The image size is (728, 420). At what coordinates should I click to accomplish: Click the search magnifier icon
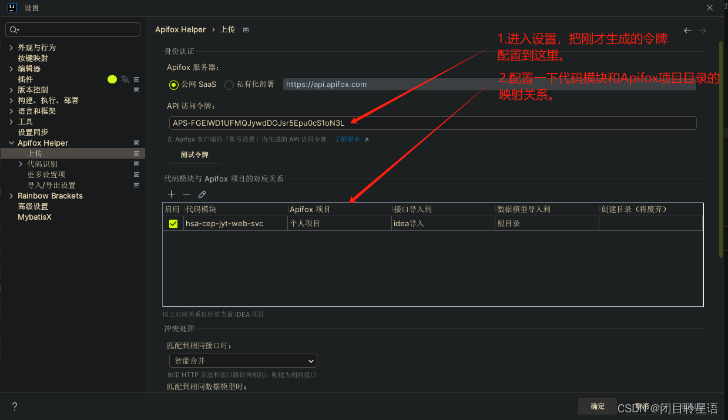(x=14, y=29)
